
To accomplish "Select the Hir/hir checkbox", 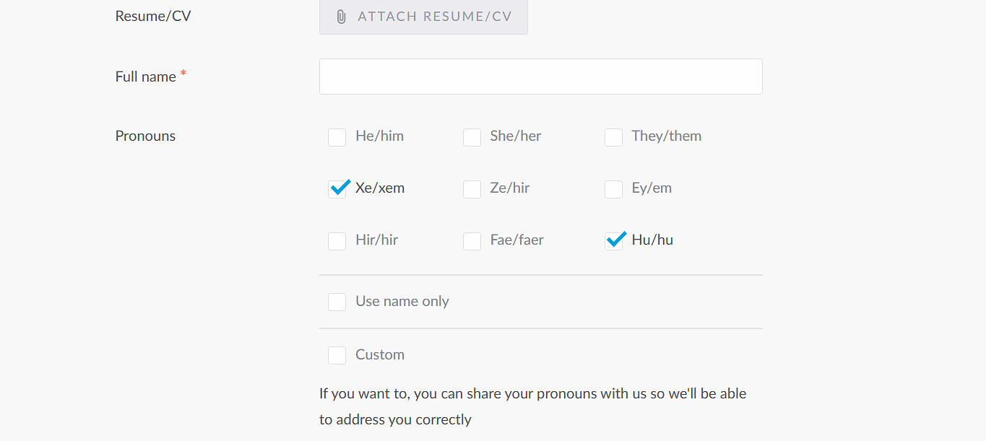I will tap(337, 241).
